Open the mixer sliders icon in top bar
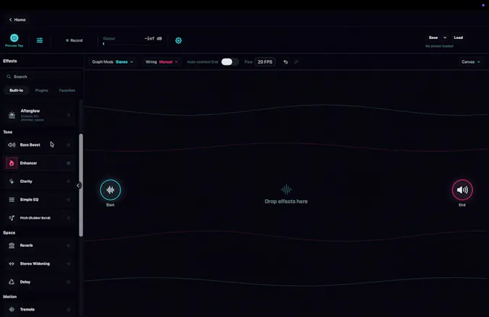489x317 pixels. 40,40
